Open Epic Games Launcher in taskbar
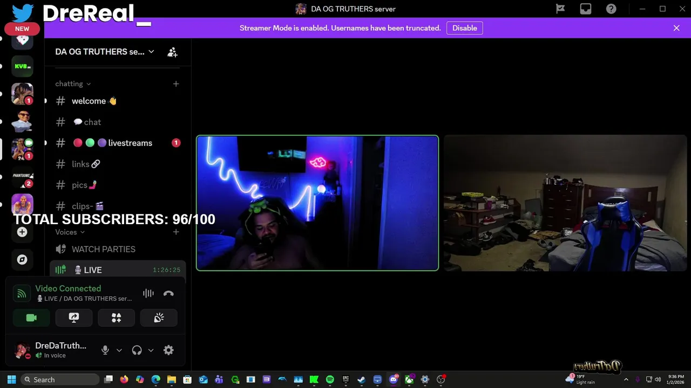 [346, 379]
